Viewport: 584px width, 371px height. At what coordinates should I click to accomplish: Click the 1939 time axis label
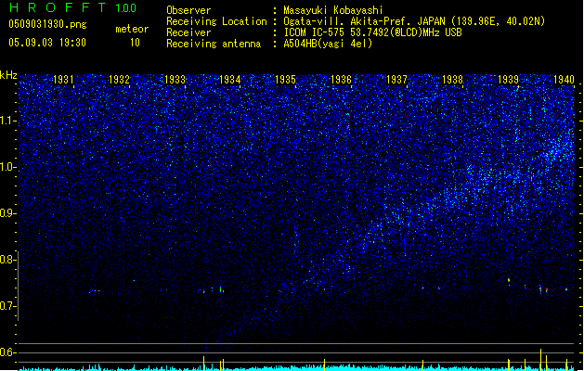509,80
